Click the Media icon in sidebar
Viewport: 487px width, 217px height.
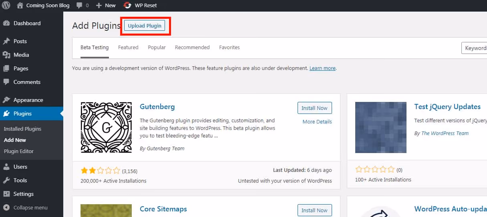point(6,55)
